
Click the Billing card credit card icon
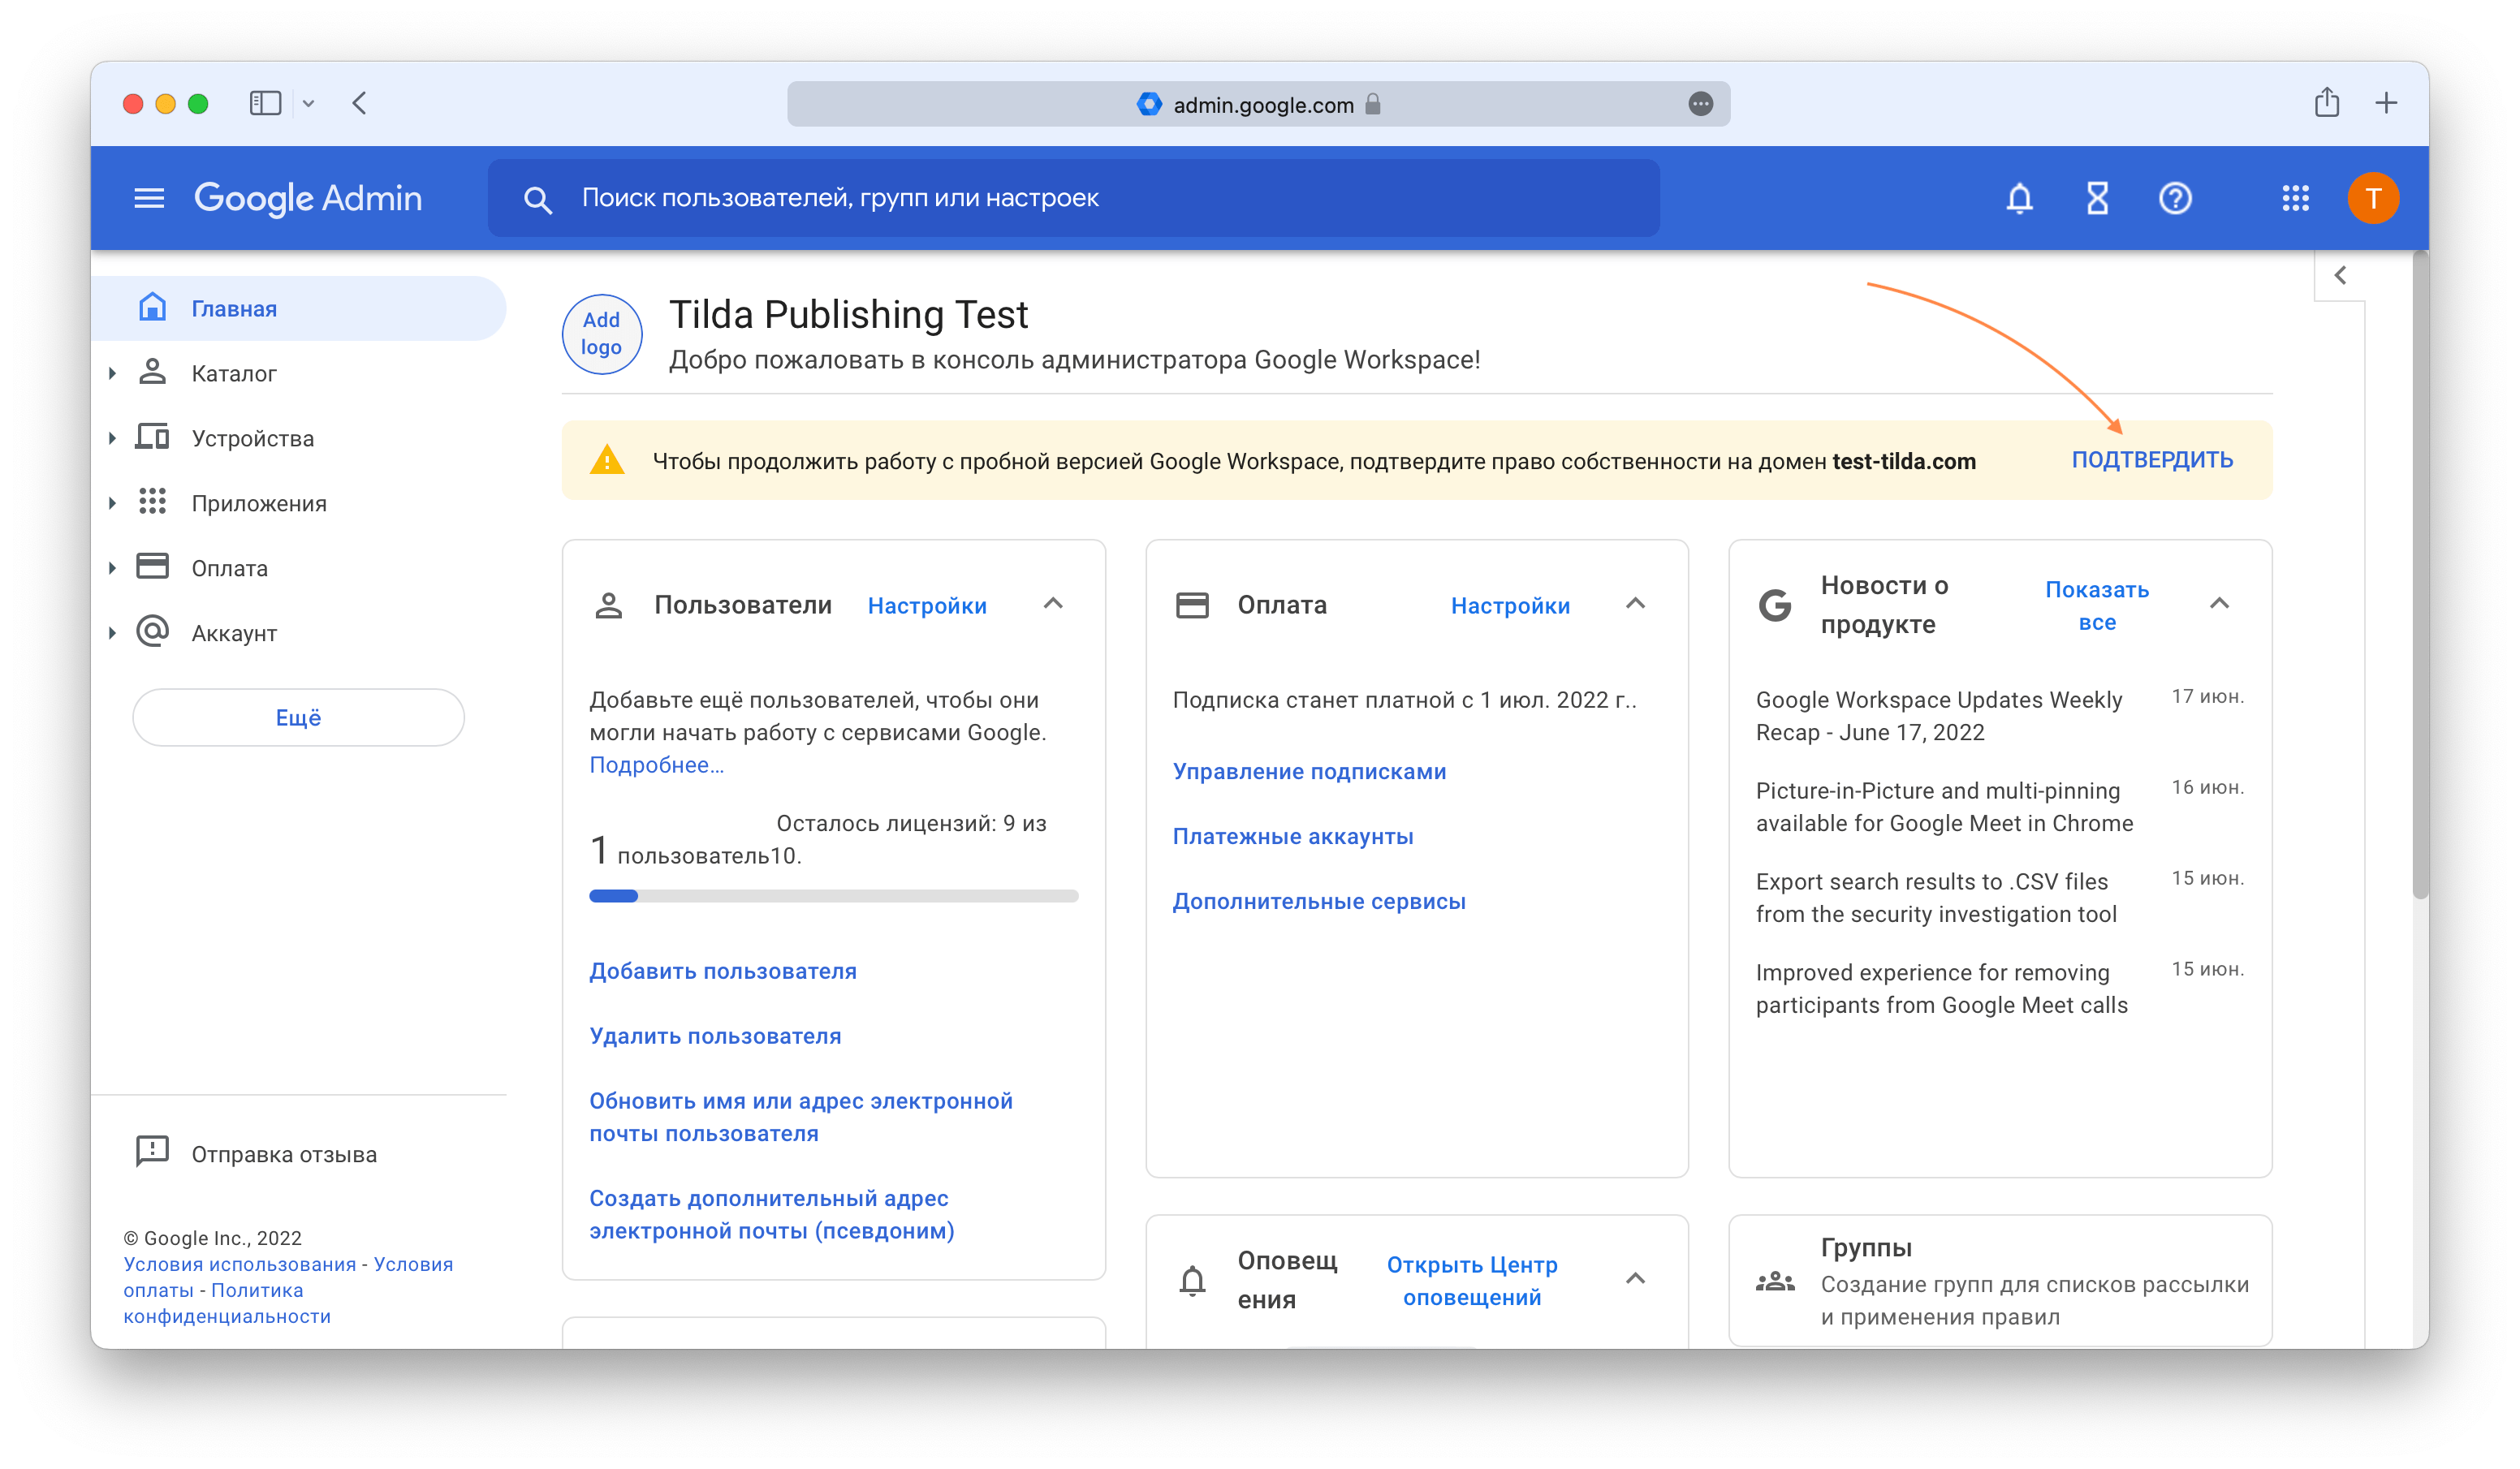[x=1192, y=605]
